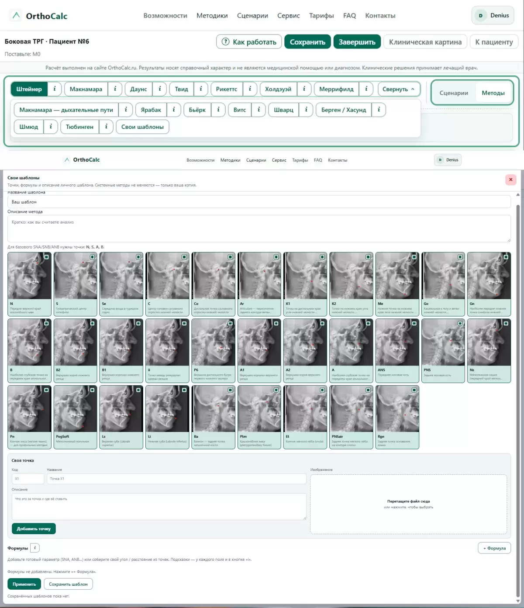The height and width of the screenshot is (608, 524).
Task: Check the checkbox on point N thumbnail
Action: 46,257
